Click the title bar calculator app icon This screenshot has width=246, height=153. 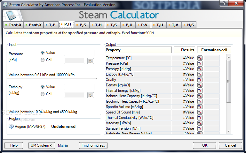click(5, 4)
